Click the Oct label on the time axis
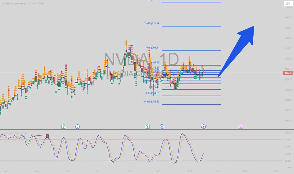 (x=97, y=171)
